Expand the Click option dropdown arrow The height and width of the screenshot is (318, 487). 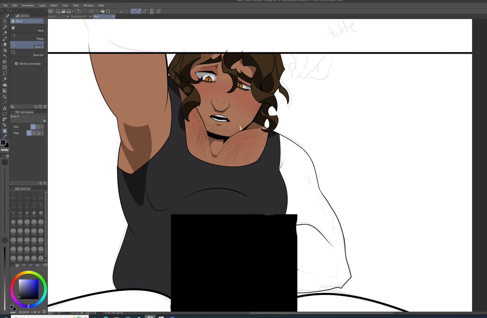click(x=42, y=127)
